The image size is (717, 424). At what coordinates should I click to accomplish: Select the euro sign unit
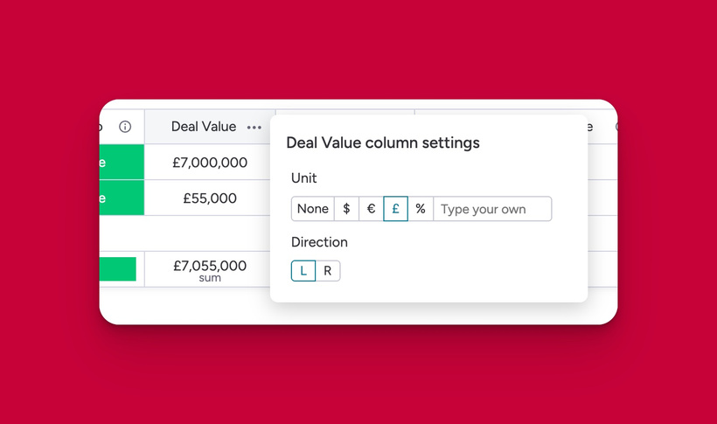[372, 209]
